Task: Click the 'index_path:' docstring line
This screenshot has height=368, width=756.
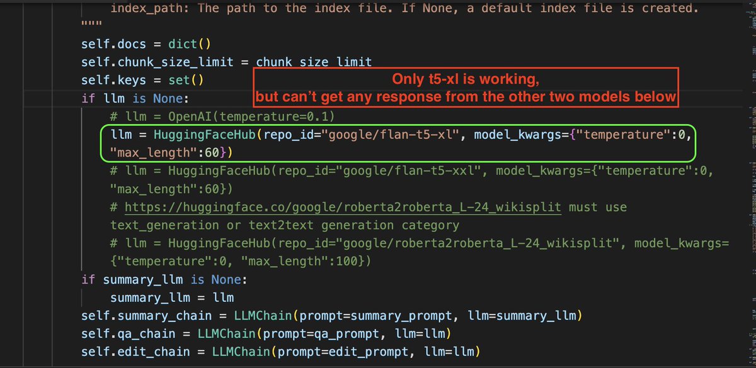Action: (404, 9)
